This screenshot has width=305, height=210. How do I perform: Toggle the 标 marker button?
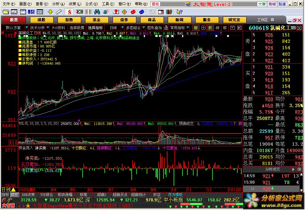(196, 28)
